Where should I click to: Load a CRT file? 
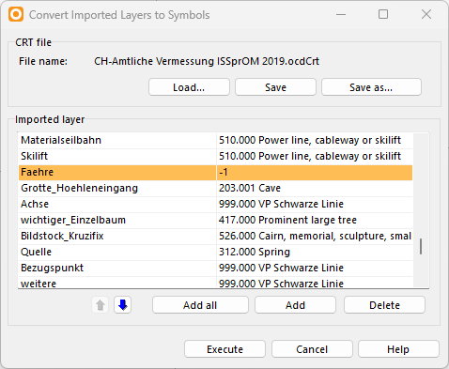[x=189, y=87]
